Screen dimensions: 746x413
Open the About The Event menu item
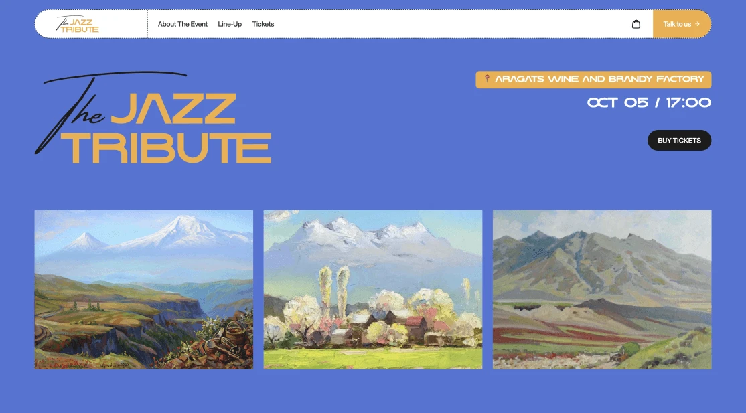(x=183, y=24)
